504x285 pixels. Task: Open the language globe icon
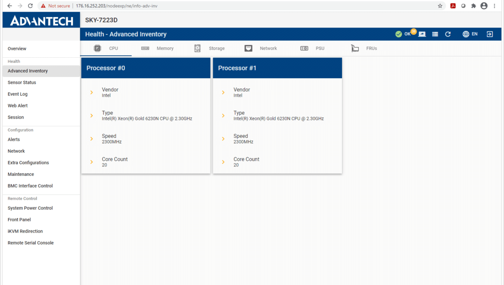point(465,34)
